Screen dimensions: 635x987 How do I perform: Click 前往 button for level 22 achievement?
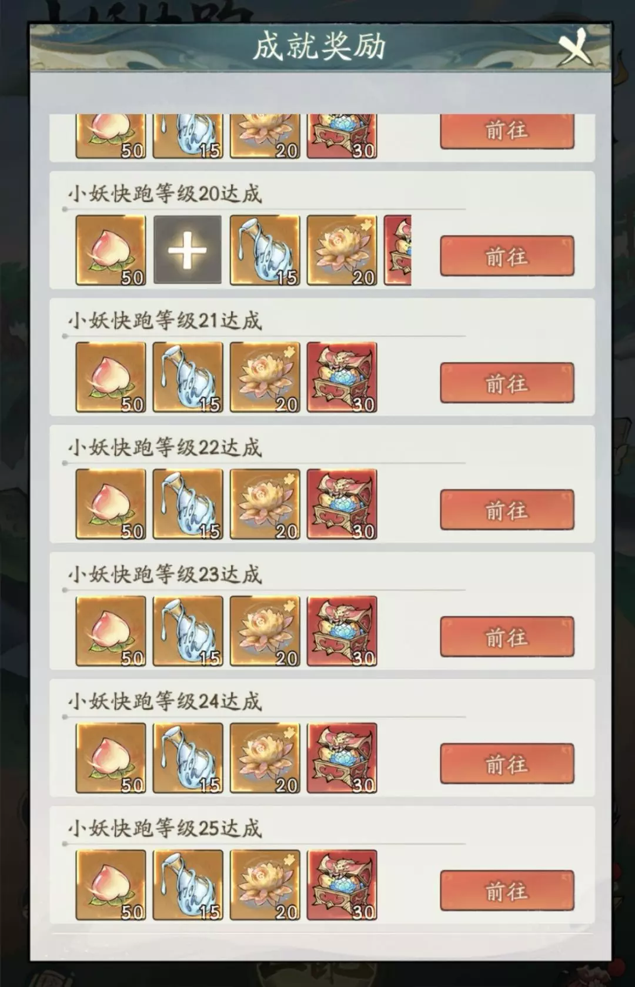point(507,510)
